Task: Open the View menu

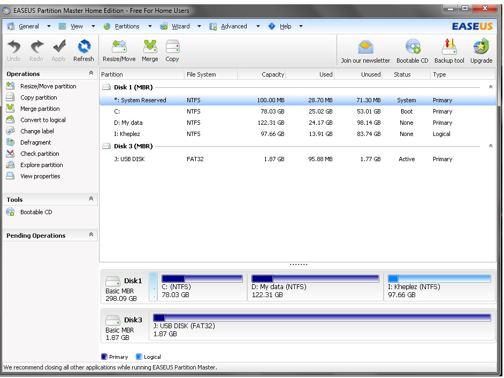Action: [77, 26]
